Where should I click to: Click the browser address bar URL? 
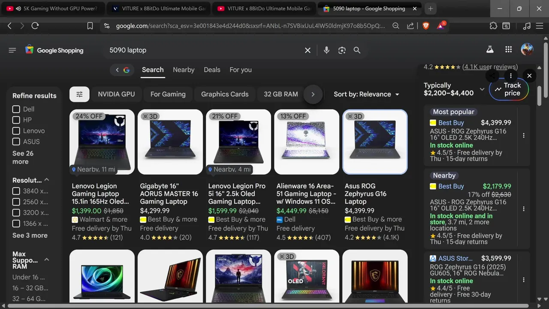point(250,26)
